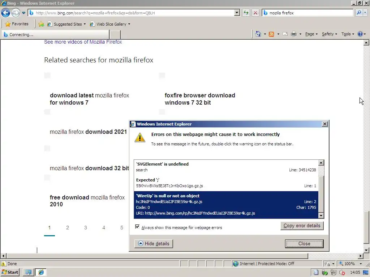Expand Home button dropdown arrow
This screenshot has width=370, height=277.
(x=265, y=34)
